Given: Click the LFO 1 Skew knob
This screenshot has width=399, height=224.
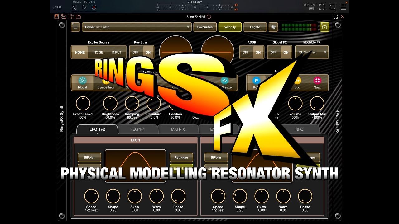Looking at the screenshot, I should click(x=135, y=196).
